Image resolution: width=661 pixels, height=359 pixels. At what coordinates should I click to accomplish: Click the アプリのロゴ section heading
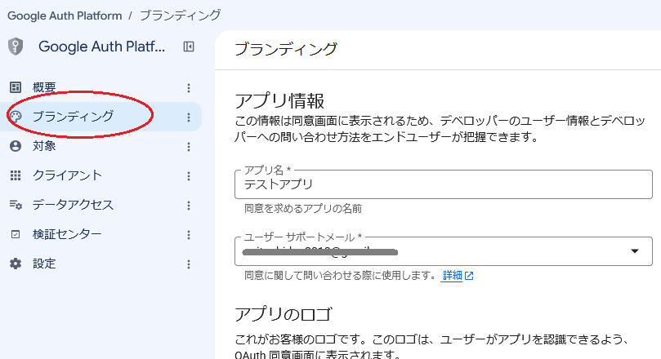(284, 314)
